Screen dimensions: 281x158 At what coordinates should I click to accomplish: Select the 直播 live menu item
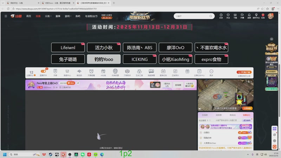pyautogui.click(x=38, y=16)
